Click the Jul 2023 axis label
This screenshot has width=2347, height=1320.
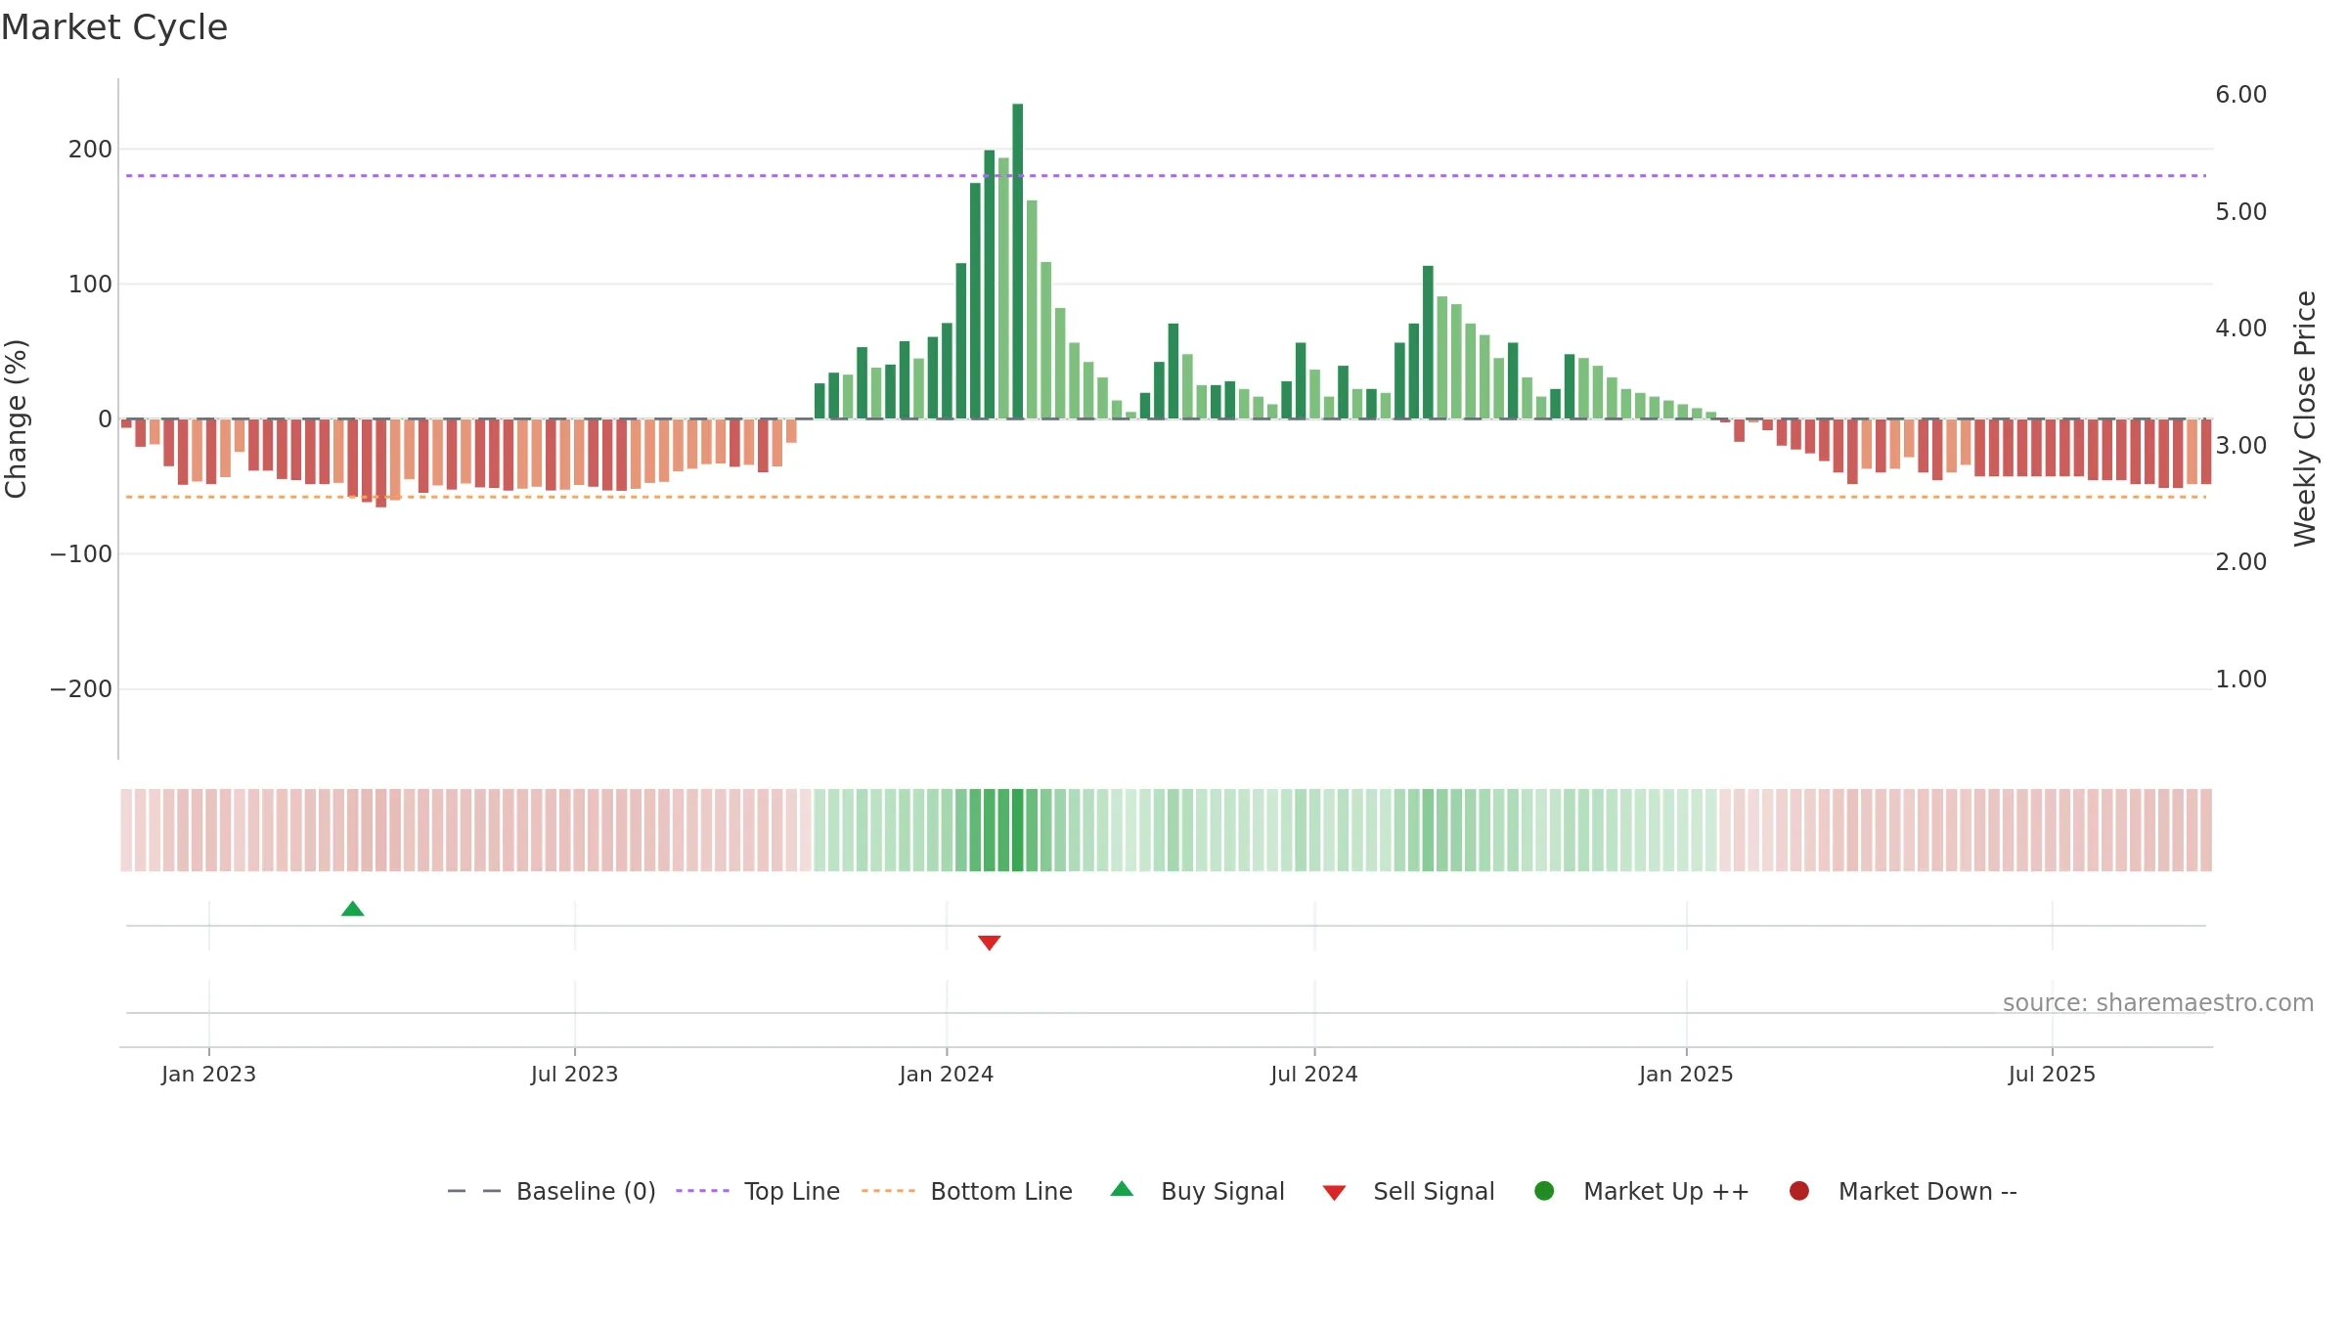[575, 1075]
